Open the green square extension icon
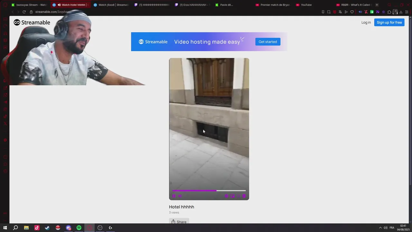 [372, 12]
